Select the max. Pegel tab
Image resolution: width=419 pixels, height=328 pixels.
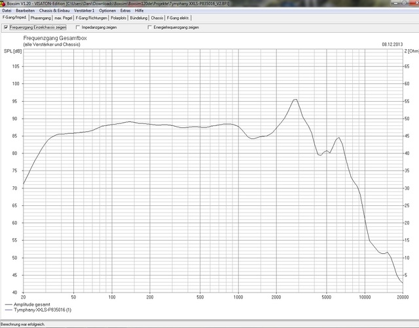click(64, 18)
